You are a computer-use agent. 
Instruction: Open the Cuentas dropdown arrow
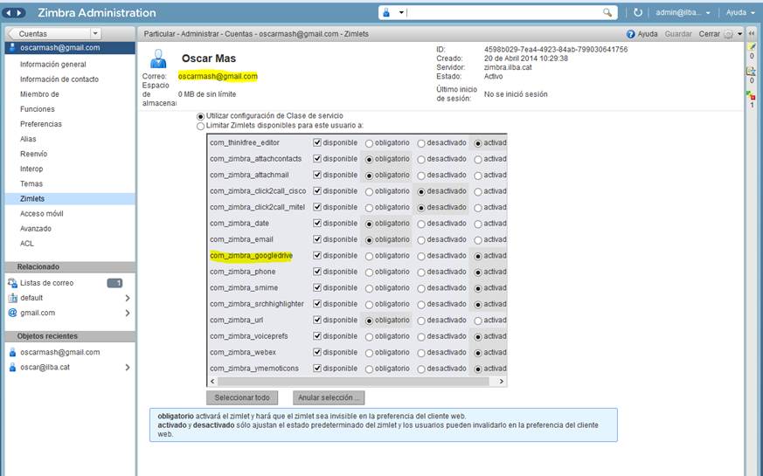[x=95, y=33]
